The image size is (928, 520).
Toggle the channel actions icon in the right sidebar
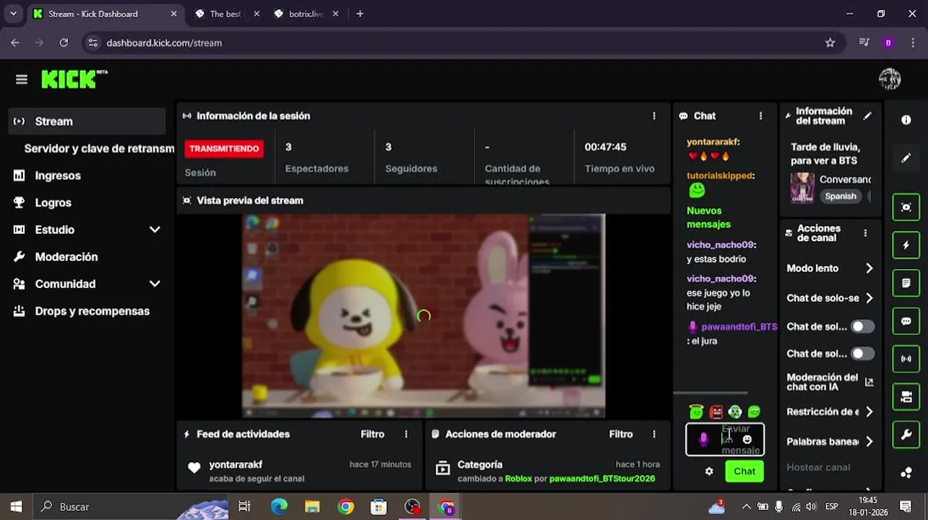[x=906, y=396]
